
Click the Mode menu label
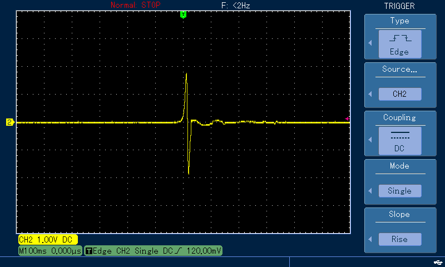[399, 166]
